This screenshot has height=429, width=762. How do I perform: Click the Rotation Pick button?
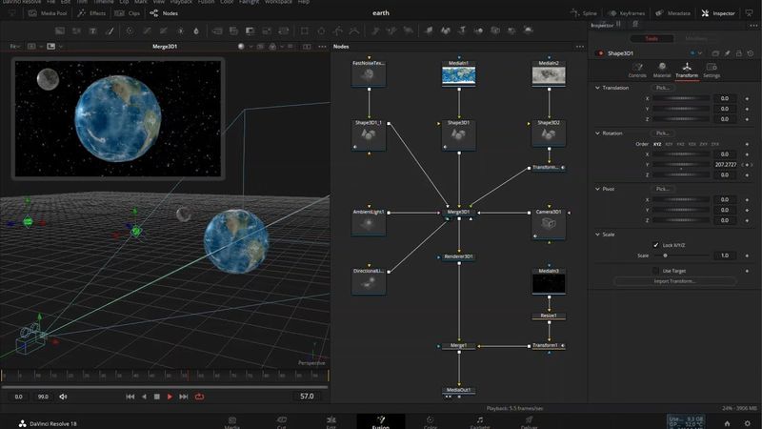663,133
